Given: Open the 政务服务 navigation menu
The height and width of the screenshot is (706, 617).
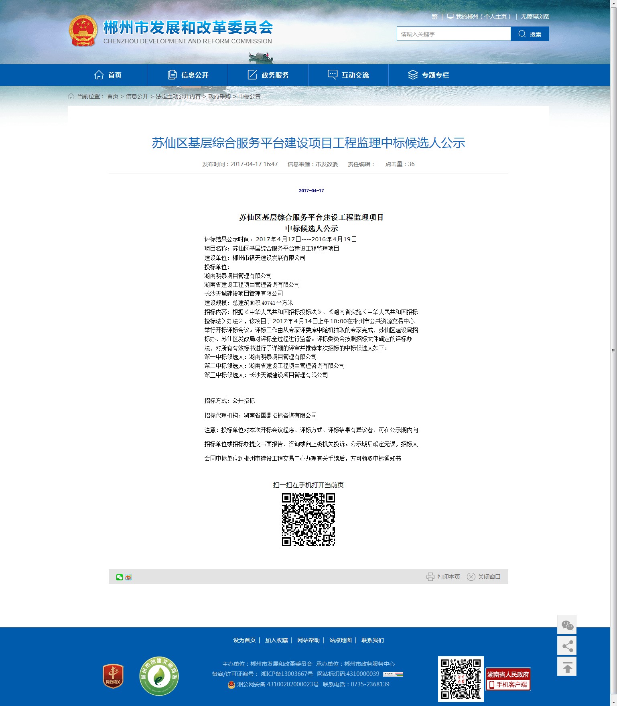Looking at the screenshot, I should 268,75.
